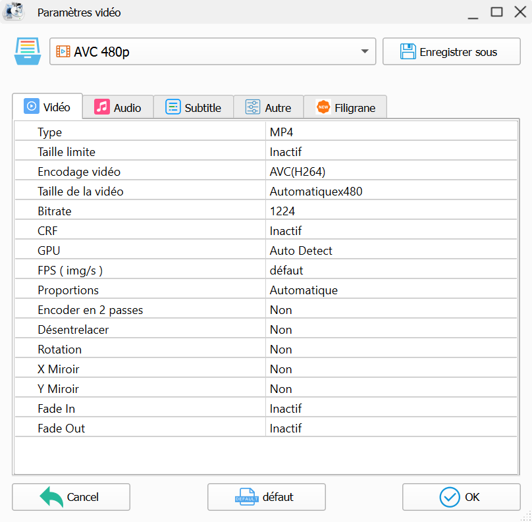532x522 pixels.
Task: Click the Taille de la vidéo value cell
Action: pyautogui.click(x=391, y=192)
